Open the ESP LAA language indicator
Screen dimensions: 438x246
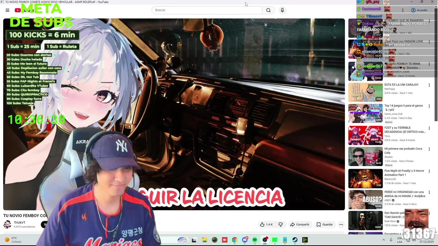[400, 240]
